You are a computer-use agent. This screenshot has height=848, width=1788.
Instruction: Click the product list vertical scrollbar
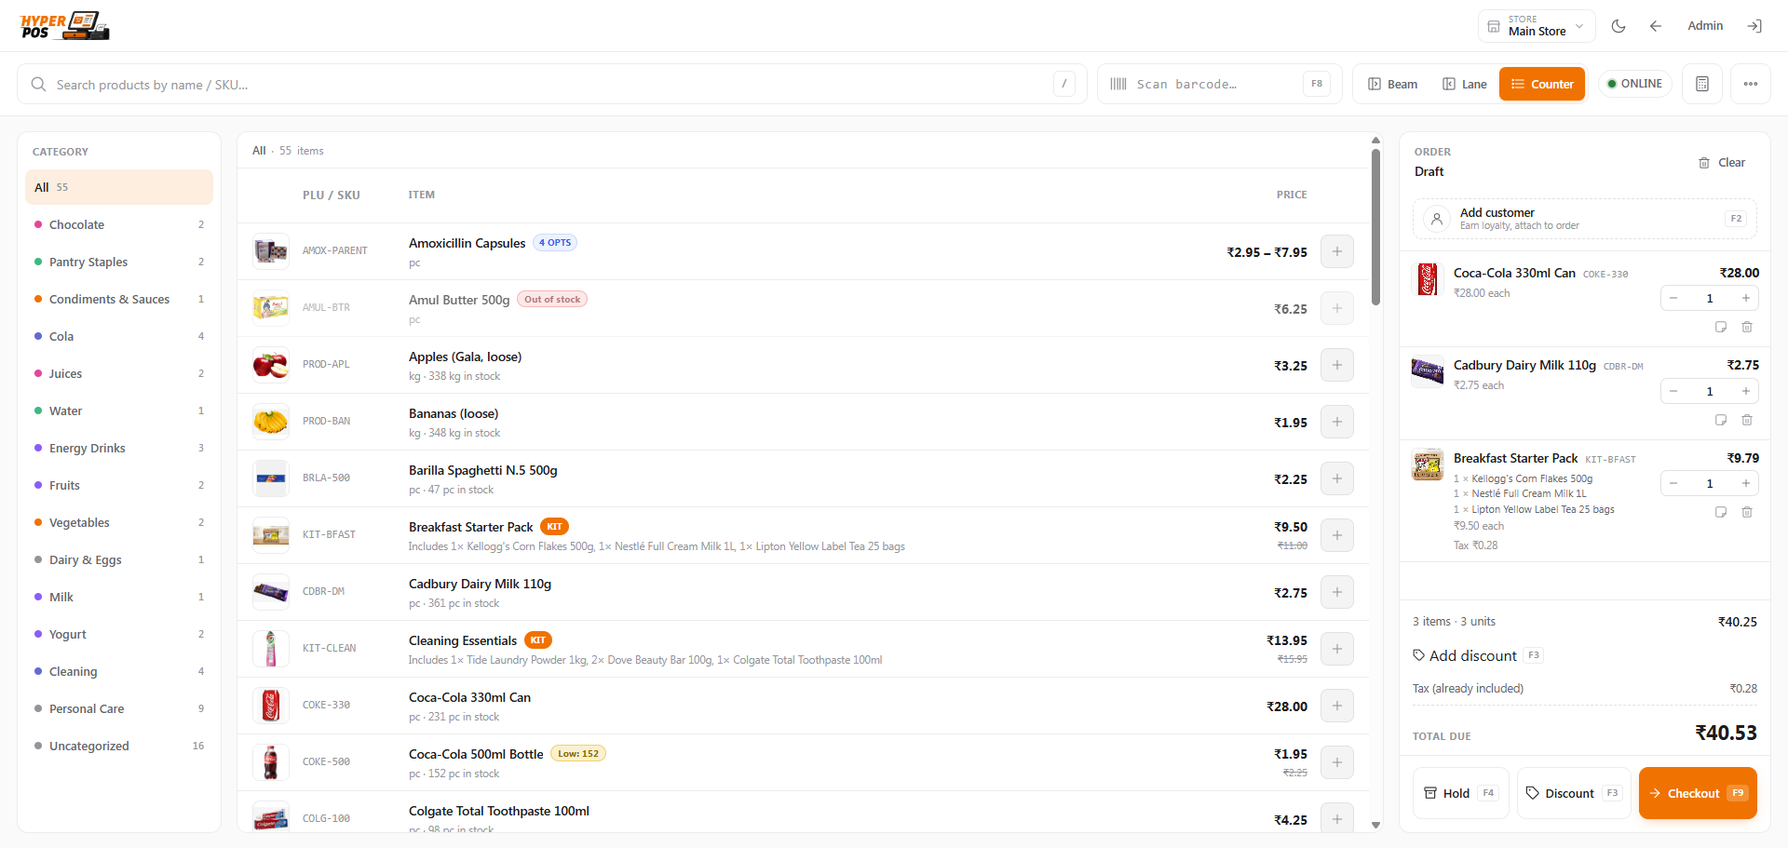click(x=1375, y=227)
